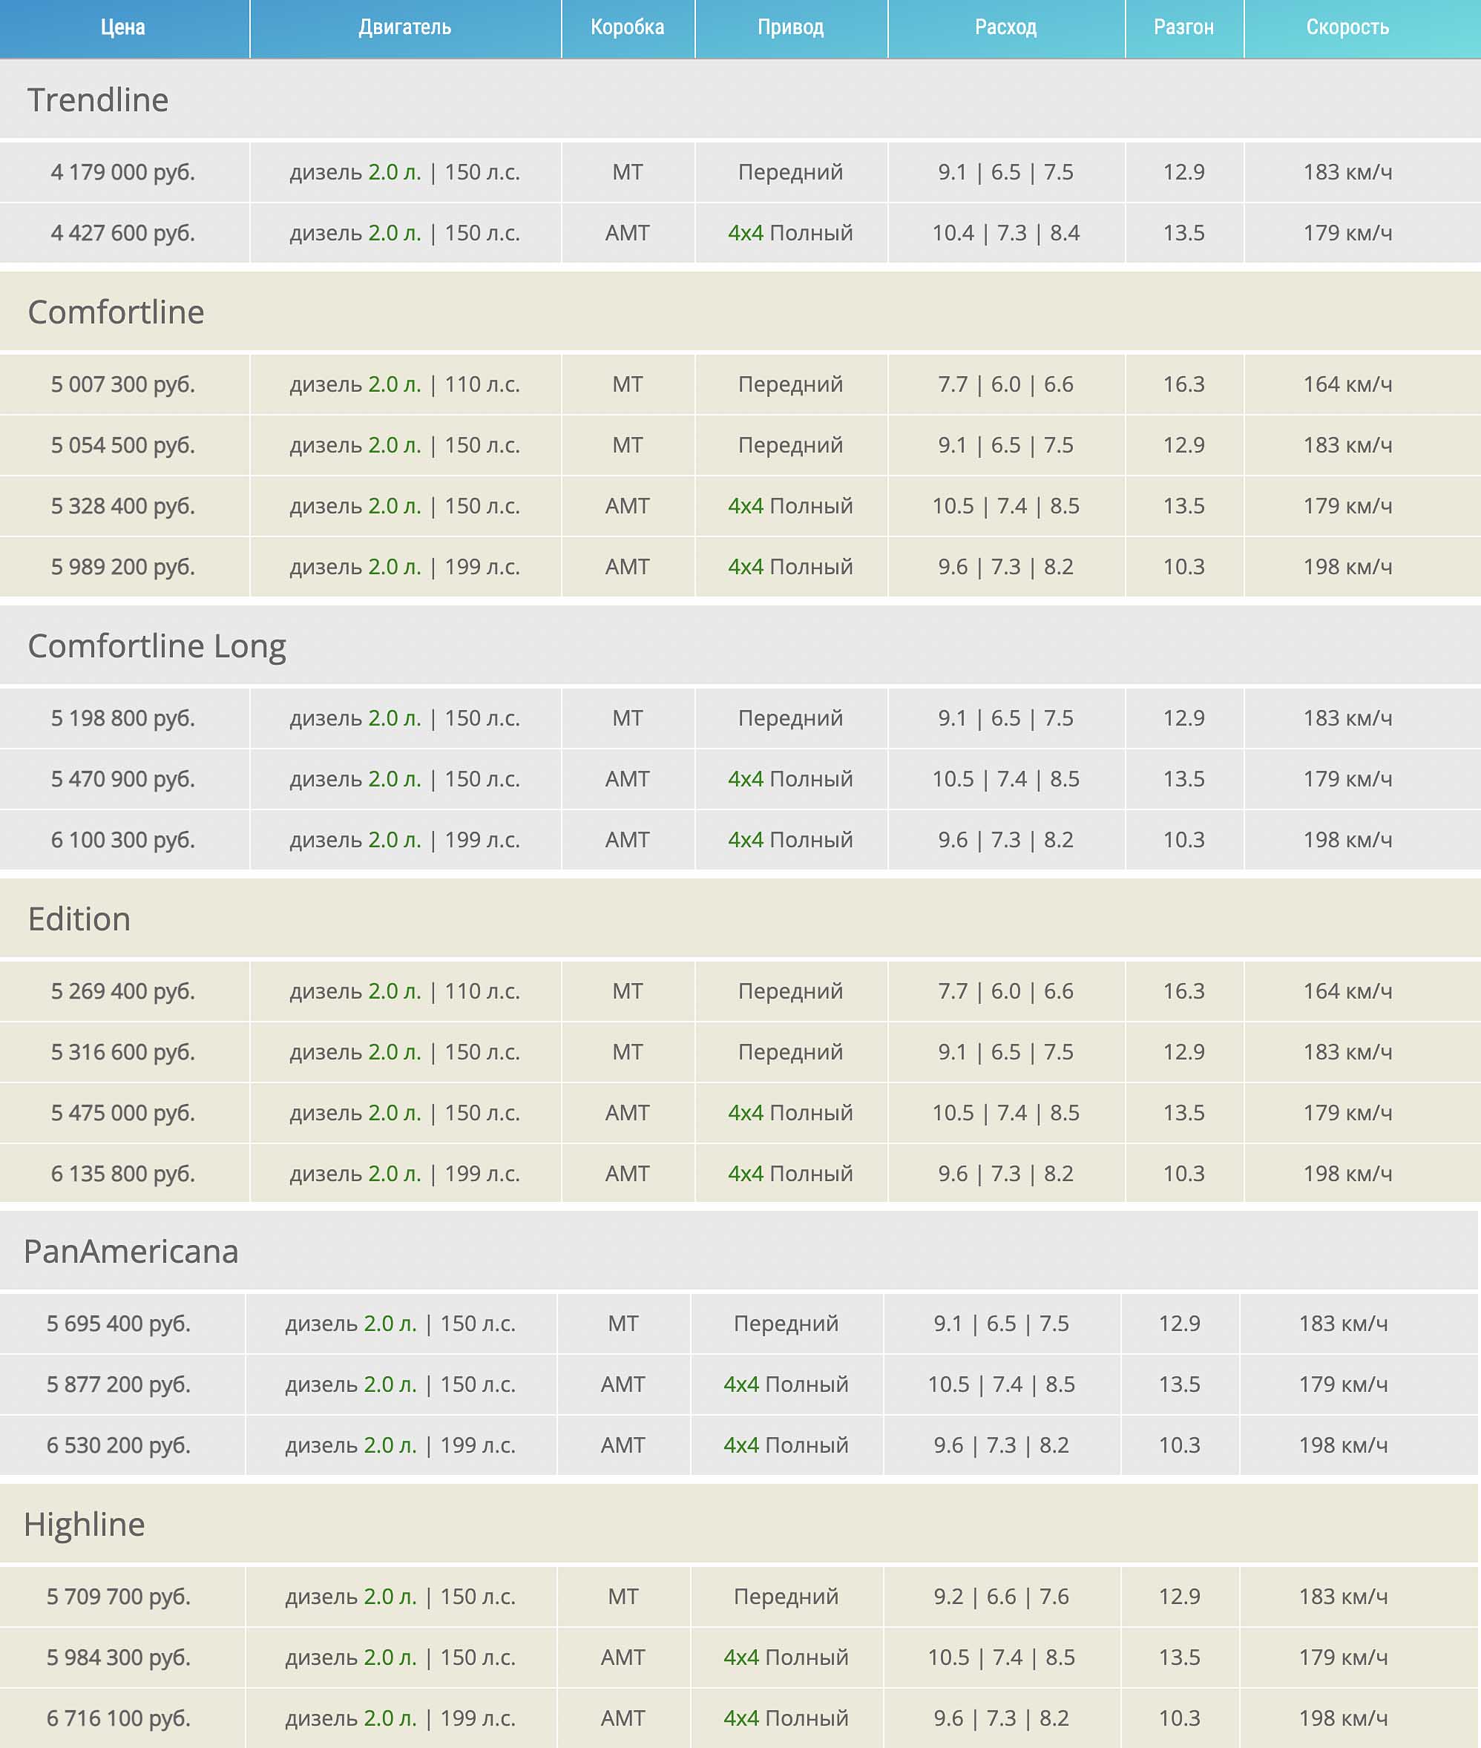The width and height of the screenshot is (1481, 1748).
Task: Click the Скорость column header
Action: tap(1347, 27)
